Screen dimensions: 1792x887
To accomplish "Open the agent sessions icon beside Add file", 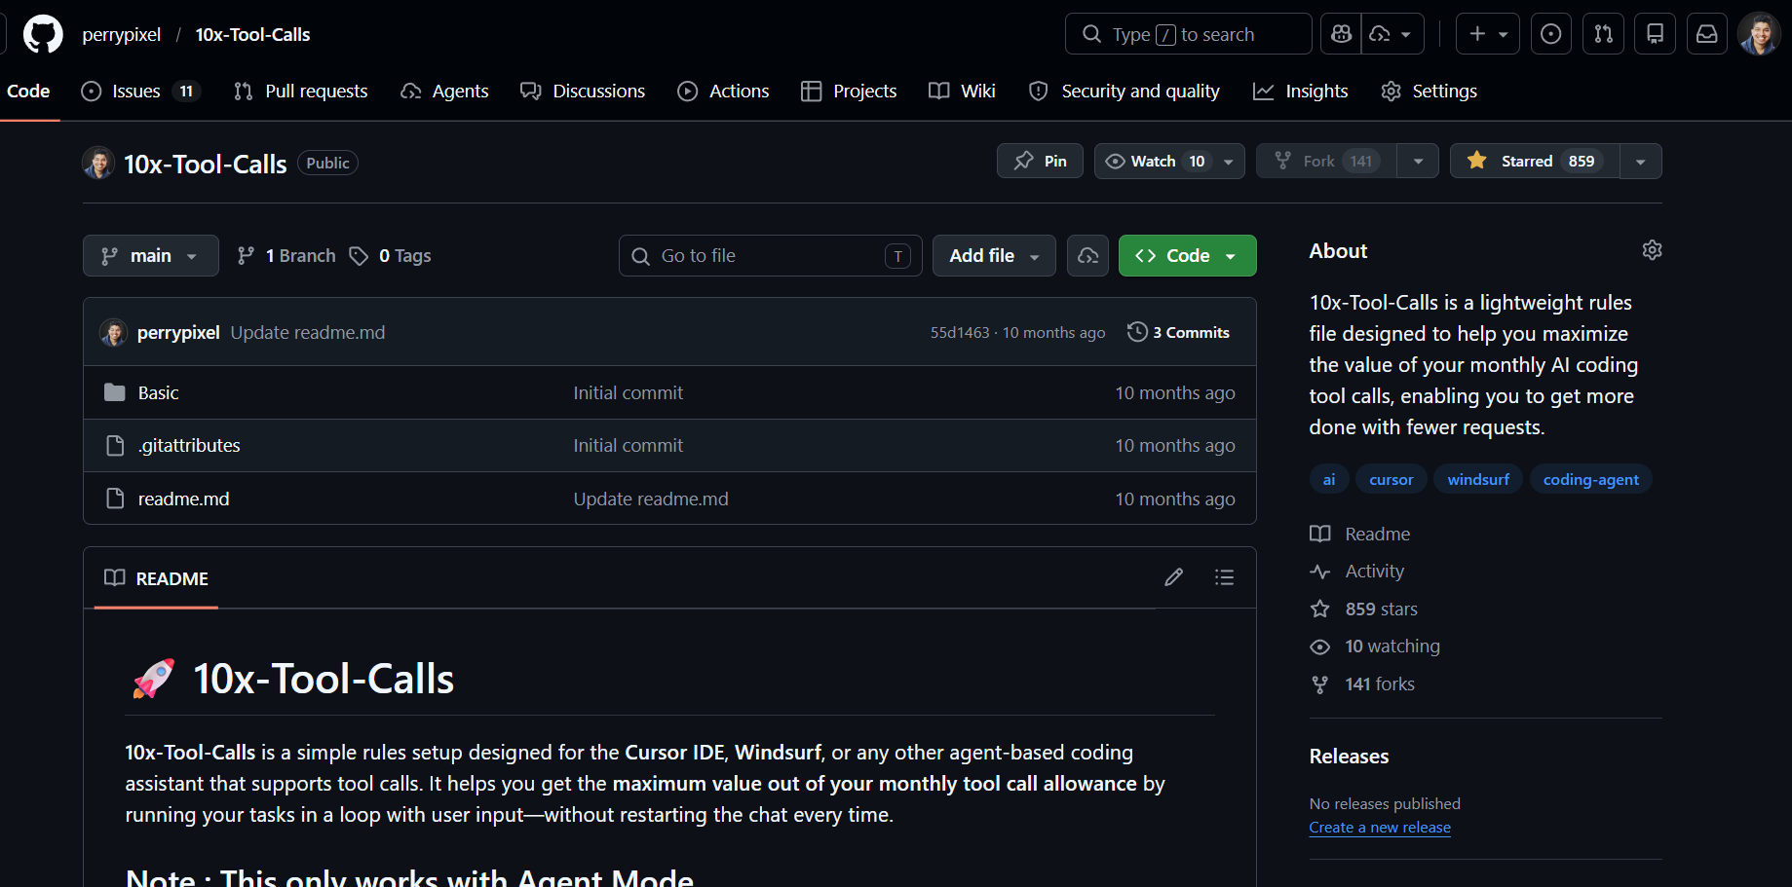I will (x=1087, y=256).
